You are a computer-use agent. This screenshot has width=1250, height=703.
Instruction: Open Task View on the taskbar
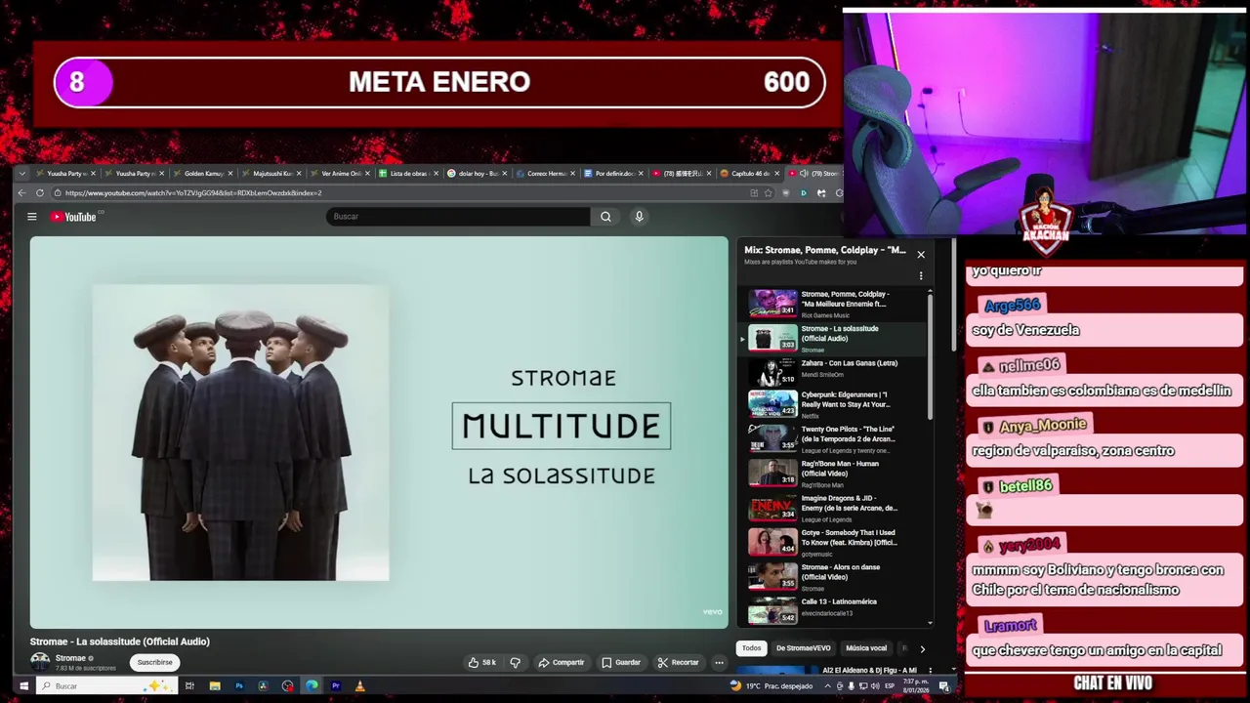(x=189, y=686)
